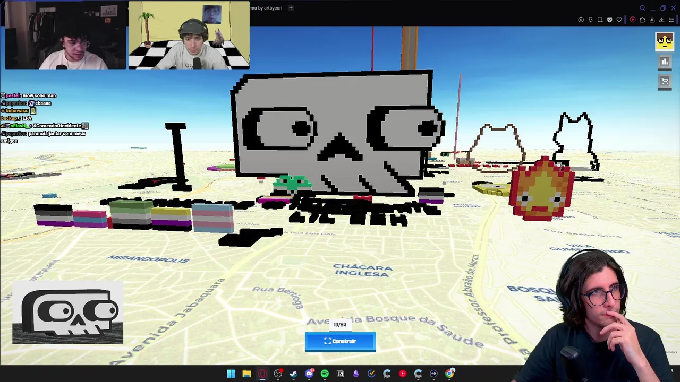680x382 pixels.
Task: Open the easy setup sliders icon
Action: [x=671, y=20]
